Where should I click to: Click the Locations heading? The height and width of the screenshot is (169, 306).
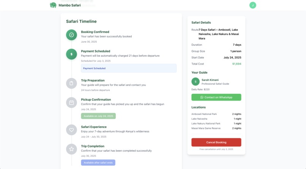pos(199,107)
